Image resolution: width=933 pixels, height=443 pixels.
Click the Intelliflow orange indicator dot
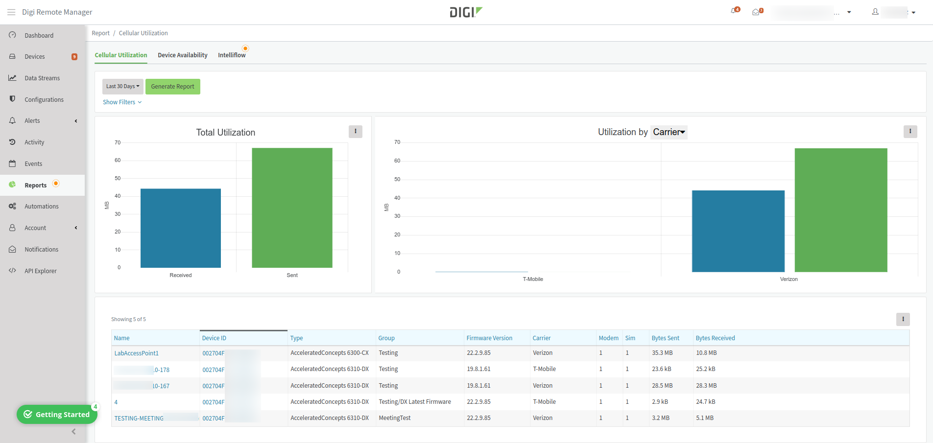click(x=245, y=48)
